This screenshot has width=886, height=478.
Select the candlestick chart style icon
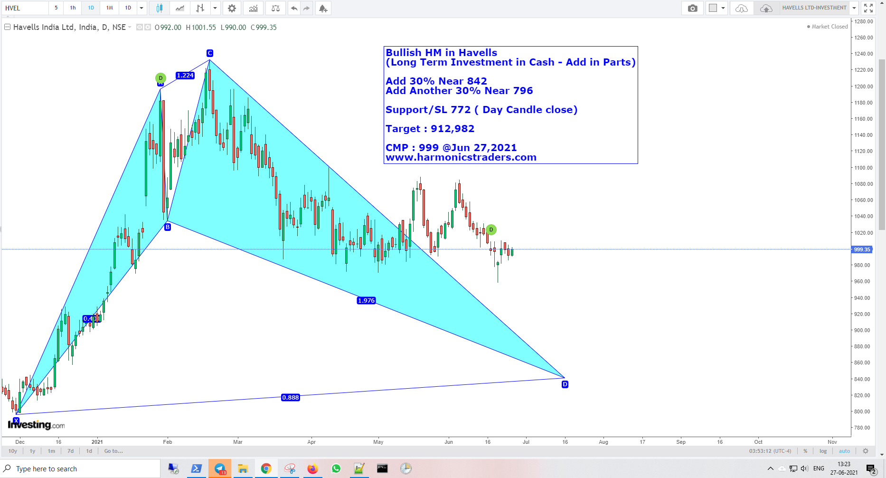tap(159, 8)
